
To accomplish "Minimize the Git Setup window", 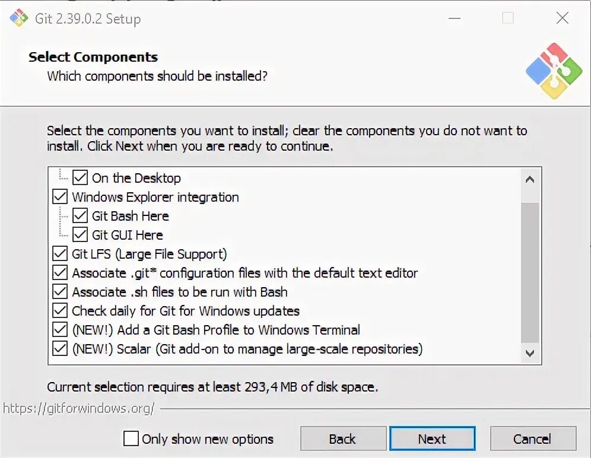I will tap(455, 18).
